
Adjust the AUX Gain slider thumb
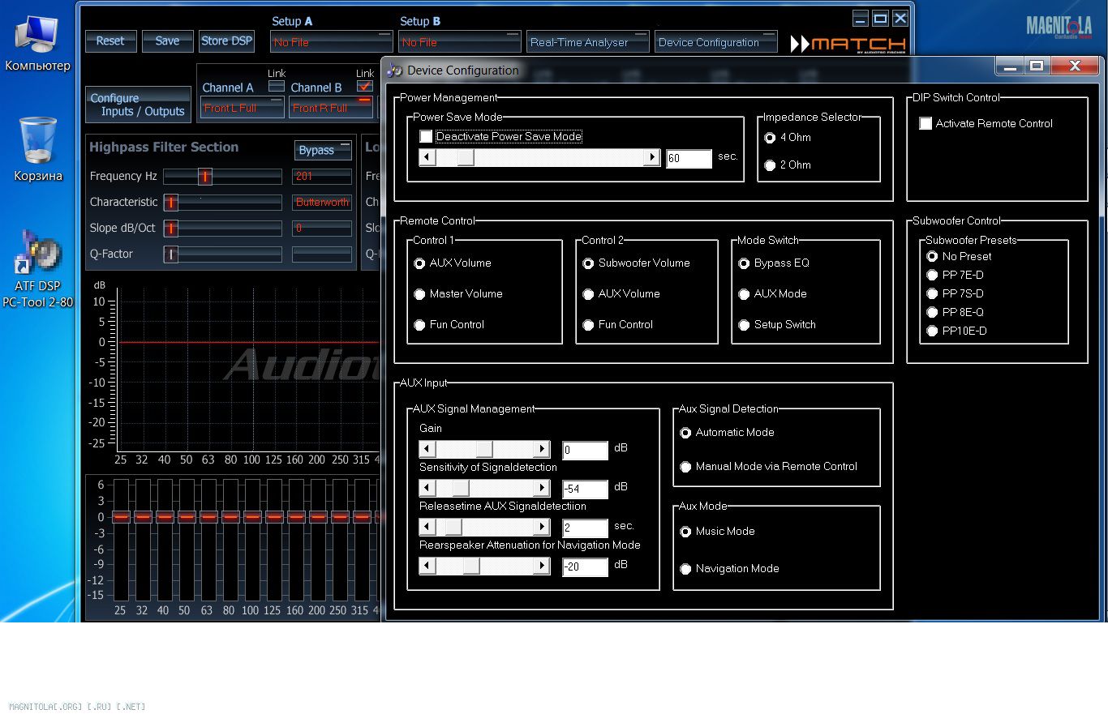pos(484,449)
